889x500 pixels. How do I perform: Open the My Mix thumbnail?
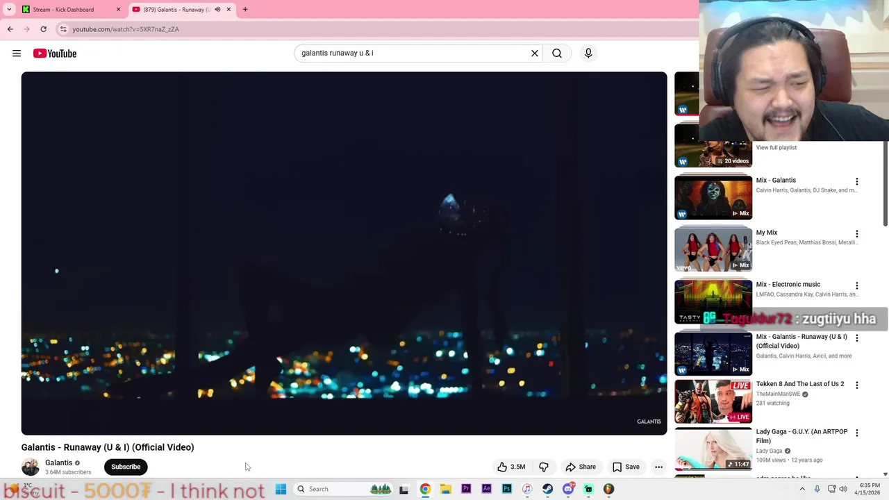[x=713, y=250]
